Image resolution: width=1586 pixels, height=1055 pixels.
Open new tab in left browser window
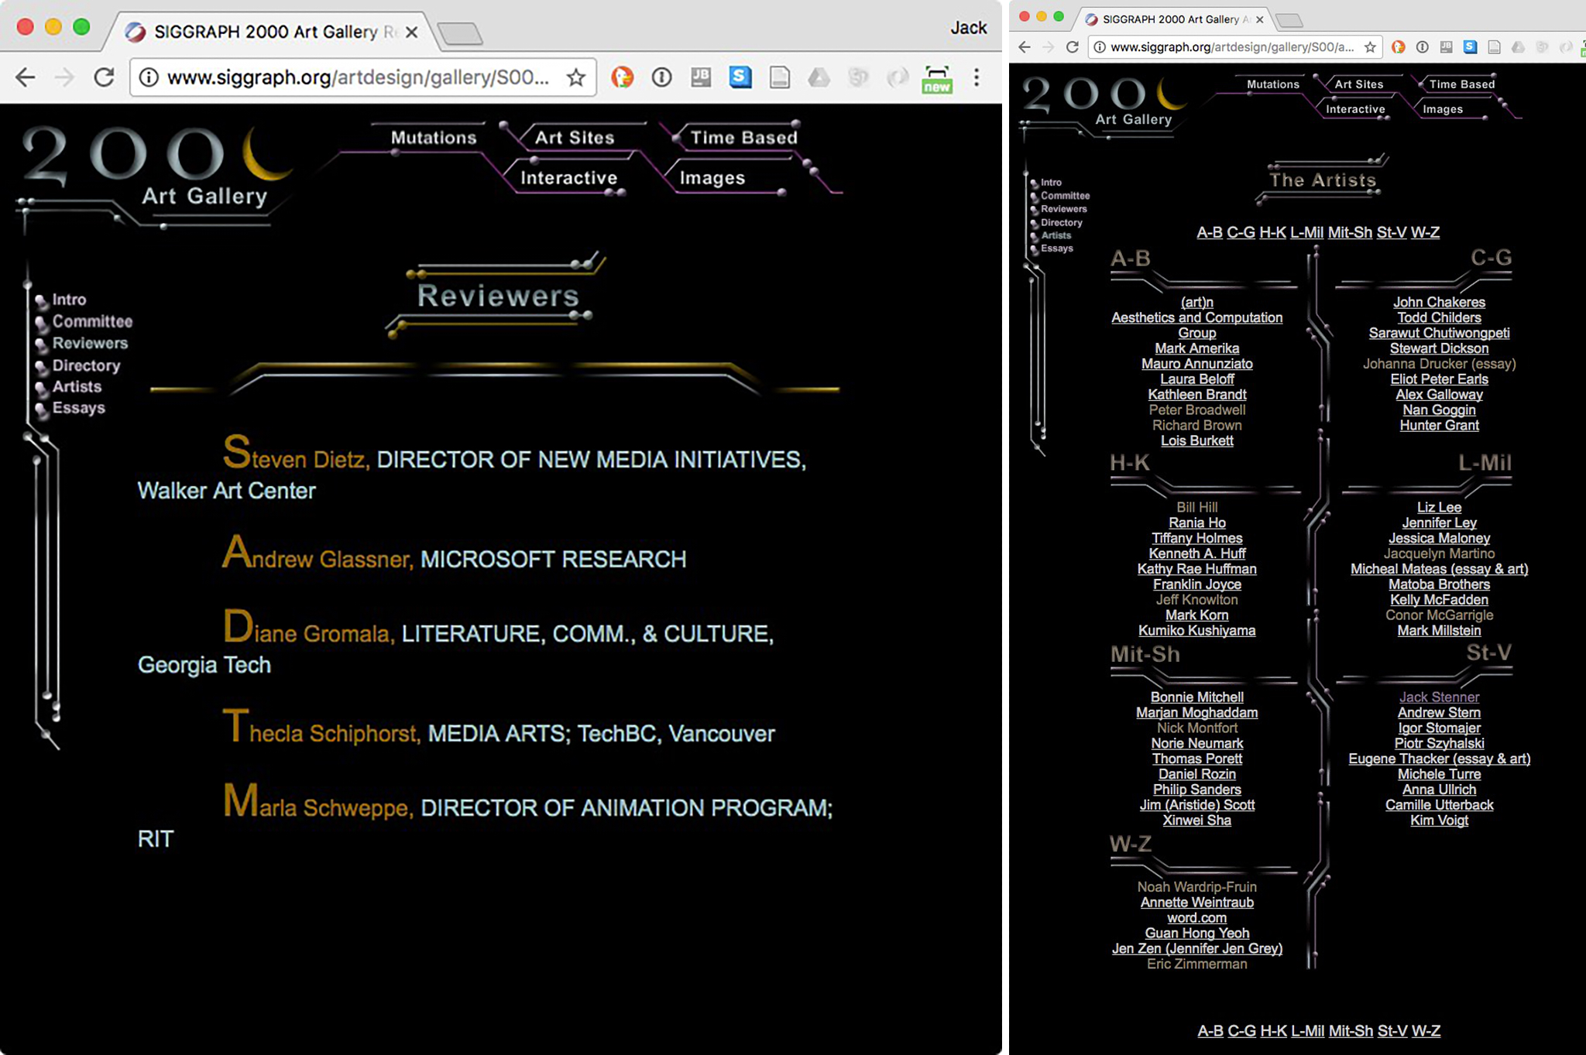point(460,33)
